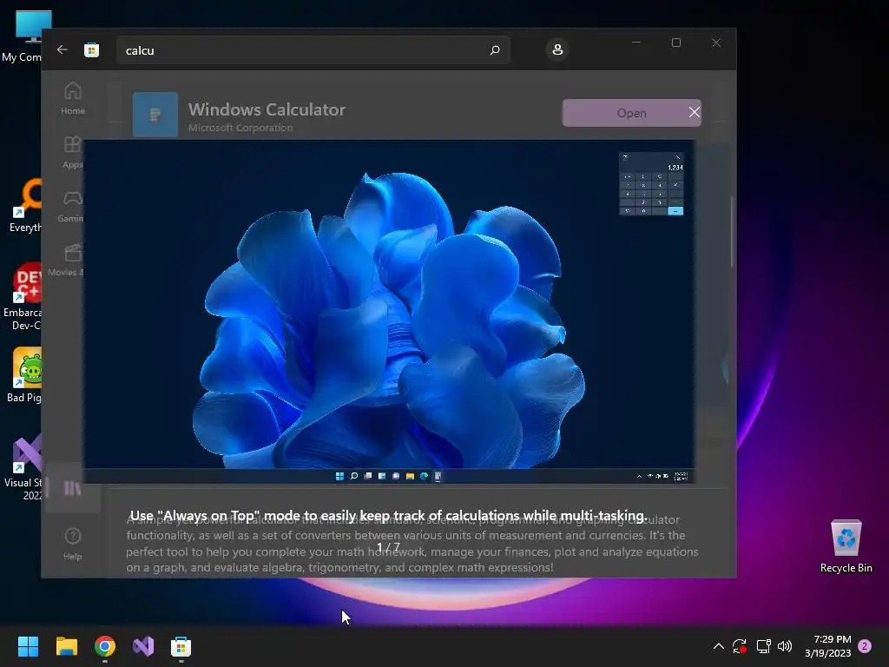Image resolution: width=889 pixels, height=667 pixels.
Task: Close the Microsoft Store window
Action: (x=716, y=43)
